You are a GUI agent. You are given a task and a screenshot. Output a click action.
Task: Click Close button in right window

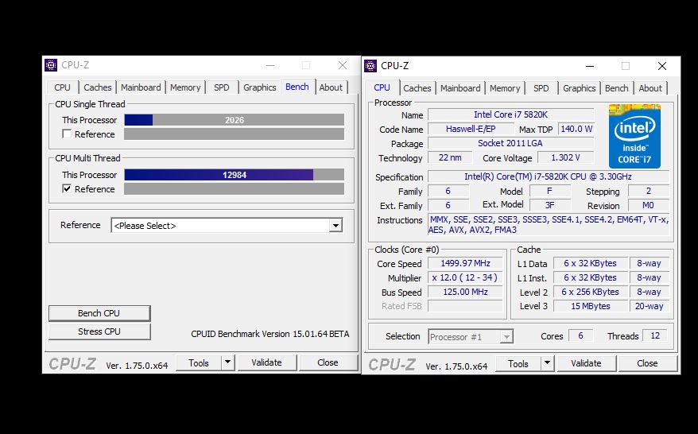(x=647, y=364)
